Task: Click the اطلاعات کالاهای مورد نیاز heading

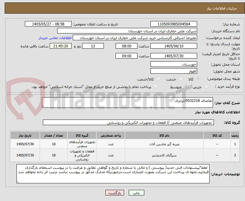Action: point(217,112)
